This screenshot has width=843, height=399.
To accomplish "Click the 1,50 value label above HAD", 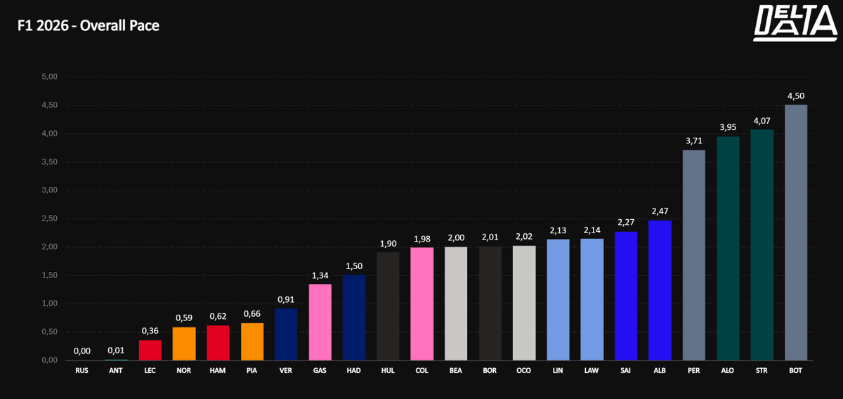I will coord(354,266).
